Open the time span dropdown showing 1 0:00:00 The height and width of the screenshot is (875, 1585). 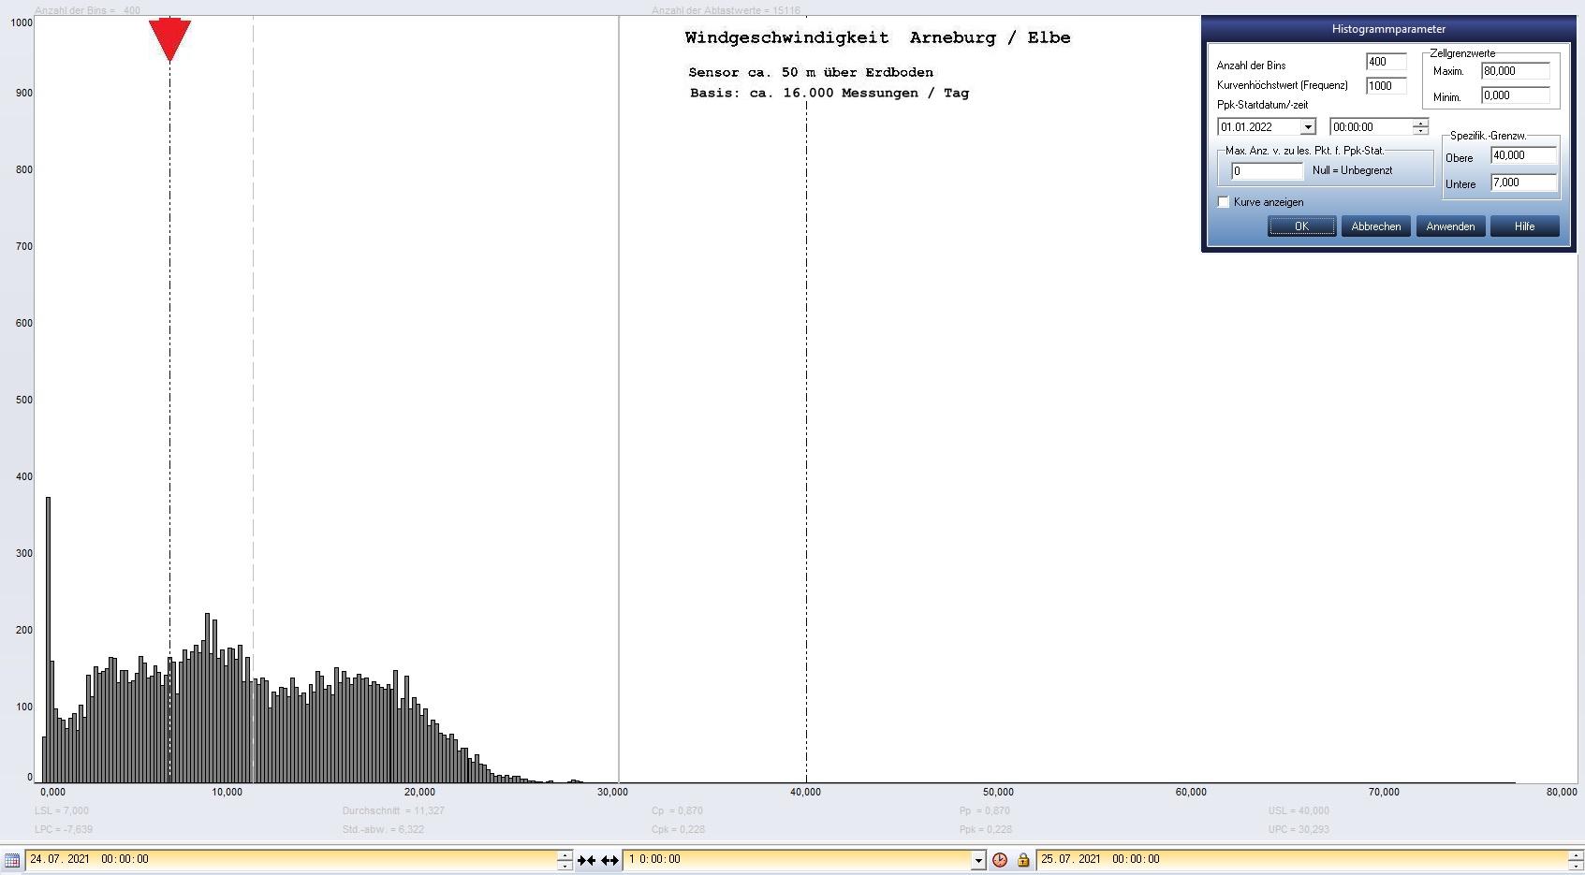tap(978, 860)
